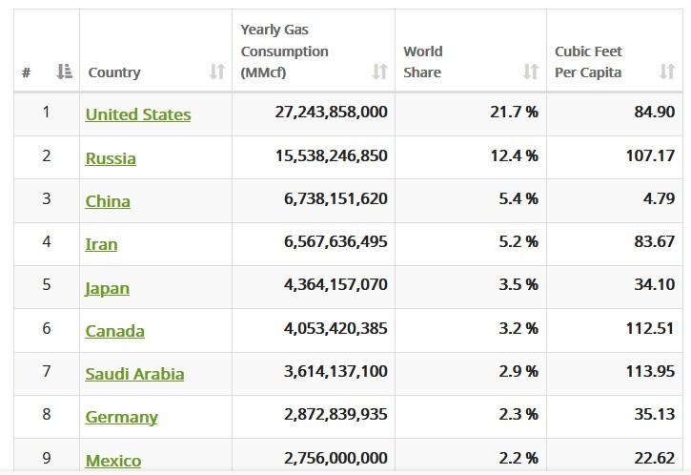Click the Yearly Gas Consumption header label

click(x=284, y=52)
